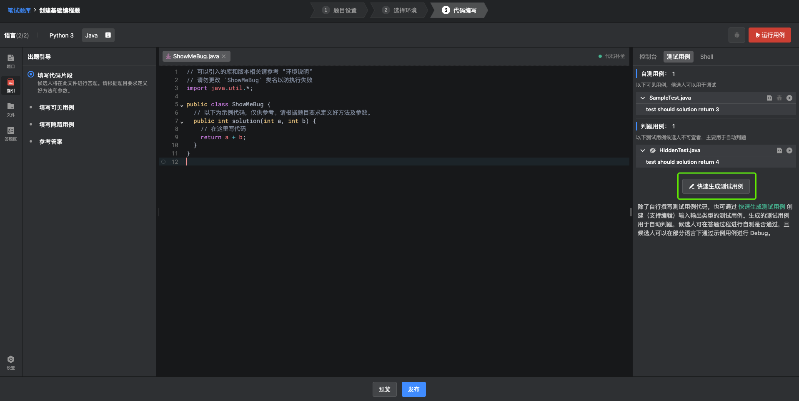Click the info icon next to Java
799x401 pixels.
[108, 35]
